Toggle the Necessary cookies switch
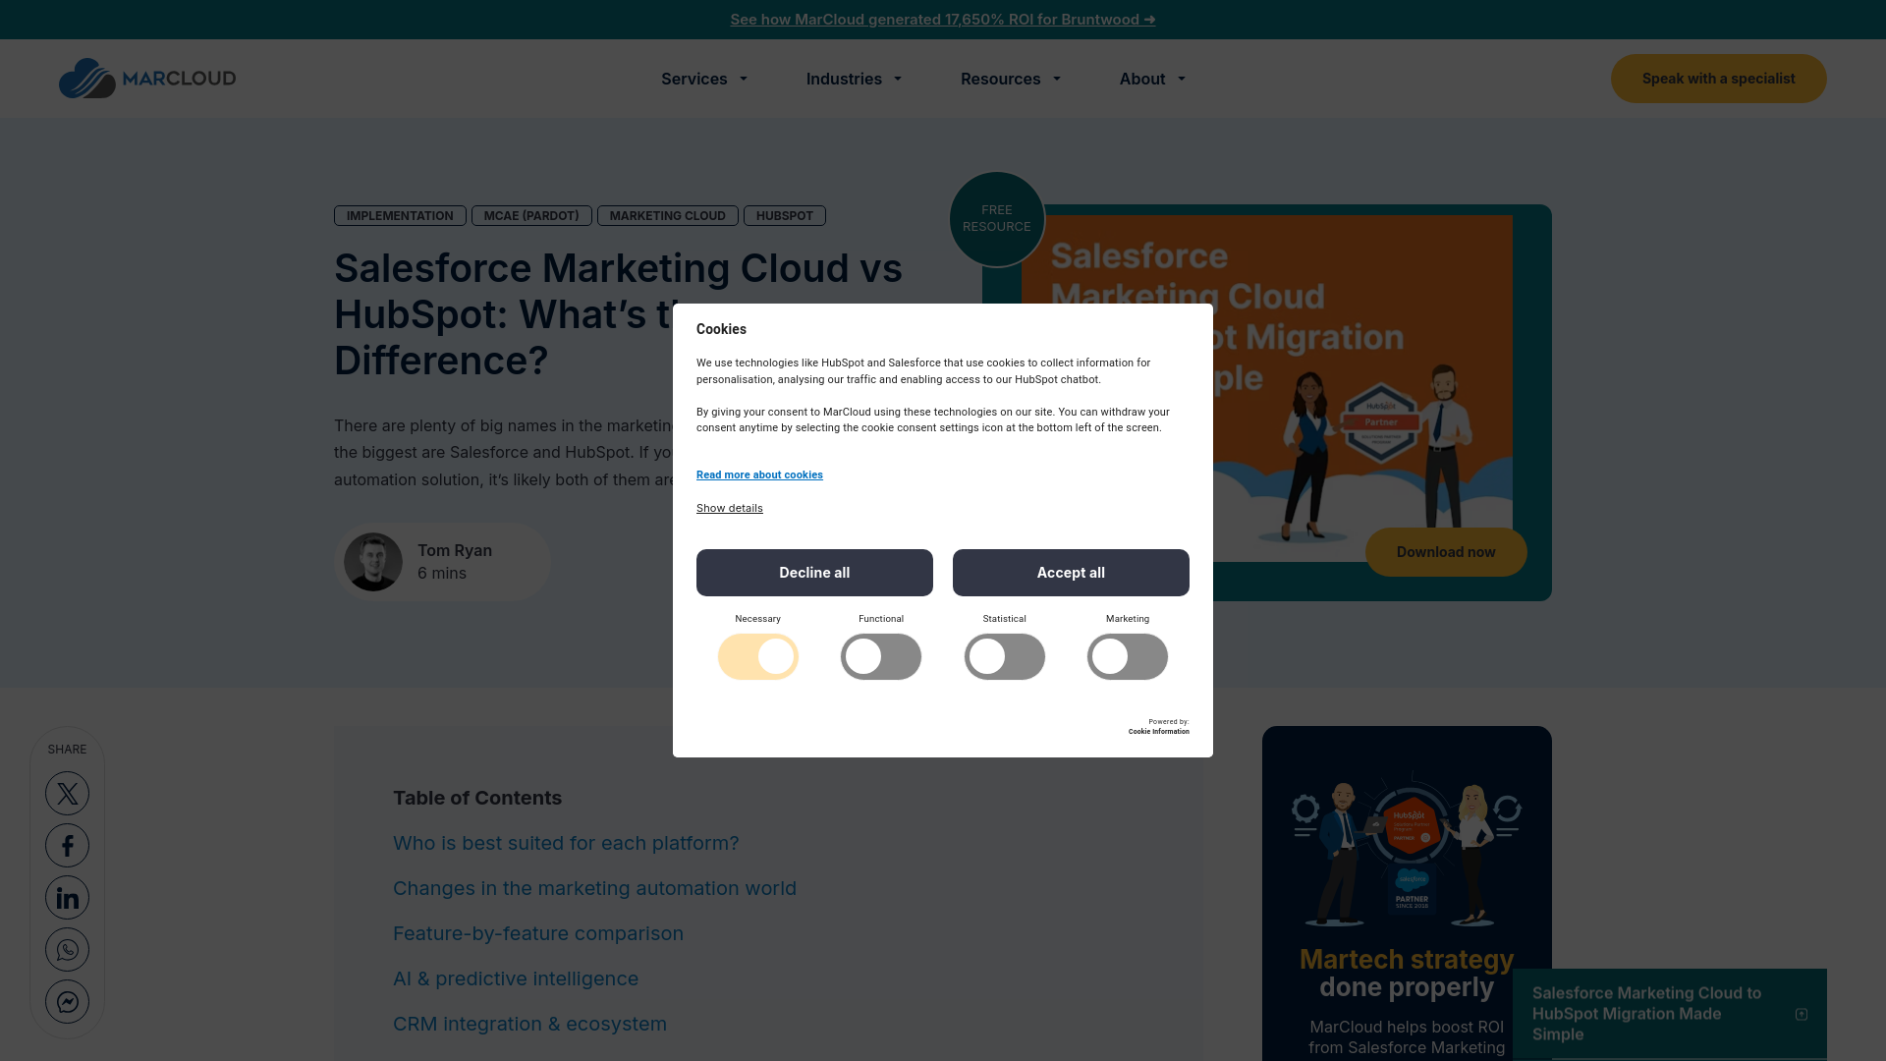 [x=758, y=656]
